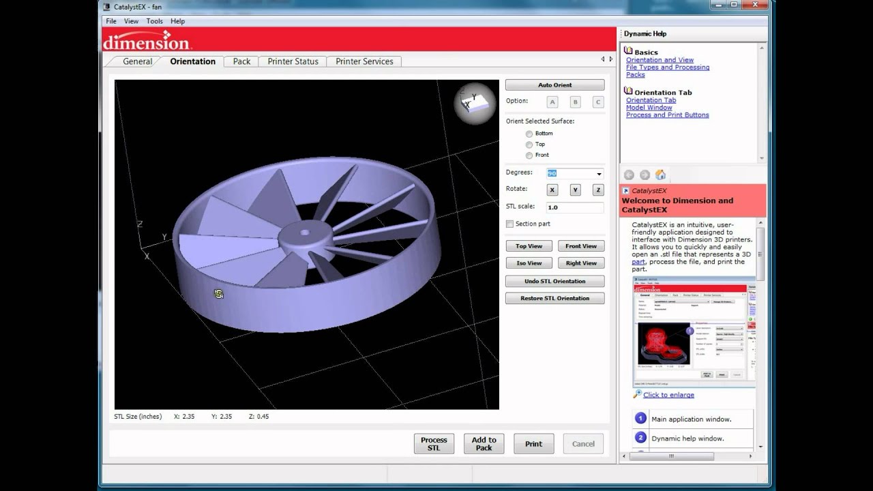
Task: Switch to Iso View
Action: (529, 263)
